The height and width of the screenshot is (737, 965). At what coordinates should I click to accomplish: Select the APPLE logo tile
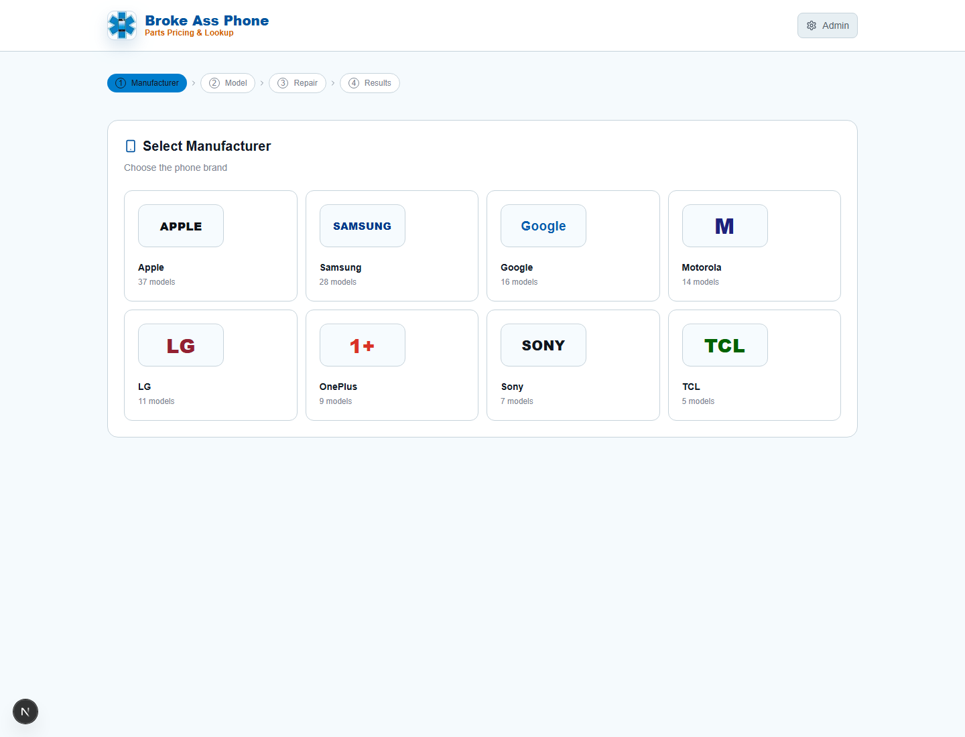pos(181,226)
